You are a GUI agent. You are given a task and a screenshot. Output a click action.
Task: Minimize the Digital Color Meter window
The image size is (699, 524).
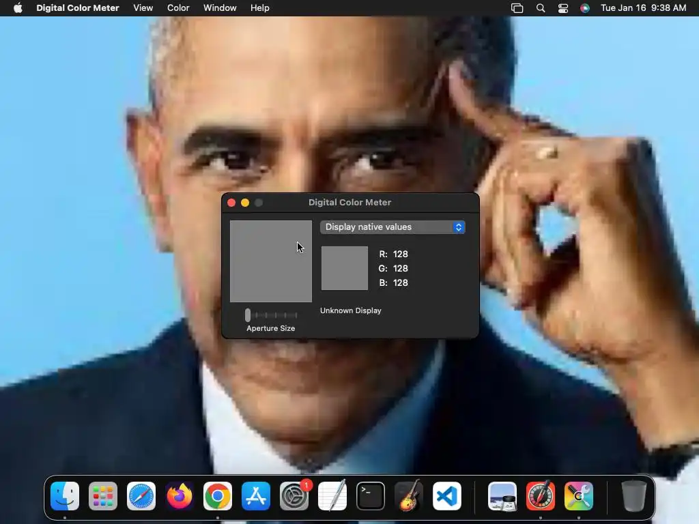coord(245,203)
